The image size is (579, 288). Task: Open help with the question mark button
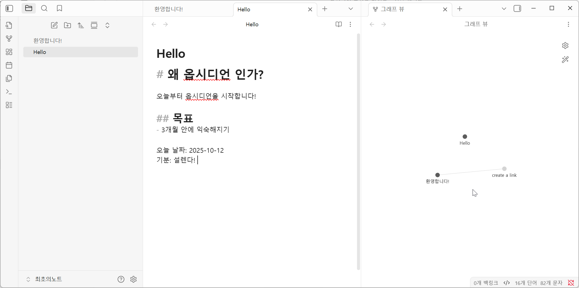click(121, 279)
